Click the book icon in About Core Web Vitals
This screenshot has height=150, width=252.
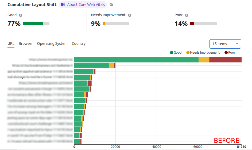(63, 5)
